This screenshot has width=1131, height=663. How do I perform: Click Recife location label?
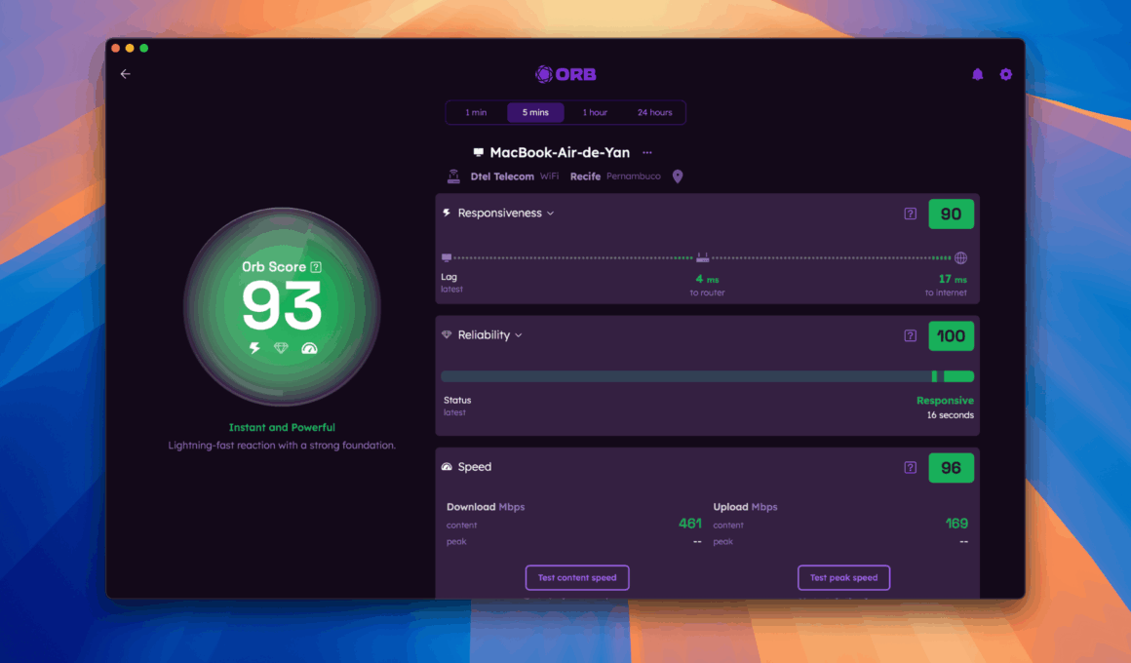[585, 176]
